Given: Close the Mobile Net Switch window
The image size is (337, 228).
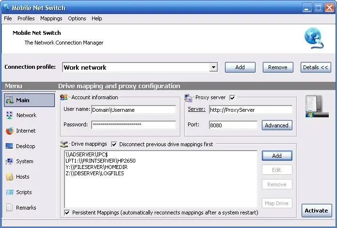Looking at the screenshot, I should (329, 8).
